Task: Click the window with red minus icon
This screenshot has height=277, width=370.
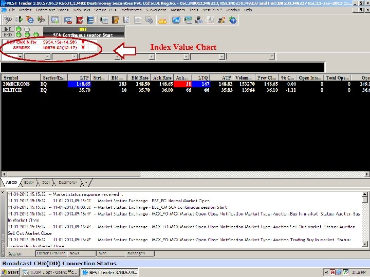Action: pyautogui.click(x=68, y=20)
